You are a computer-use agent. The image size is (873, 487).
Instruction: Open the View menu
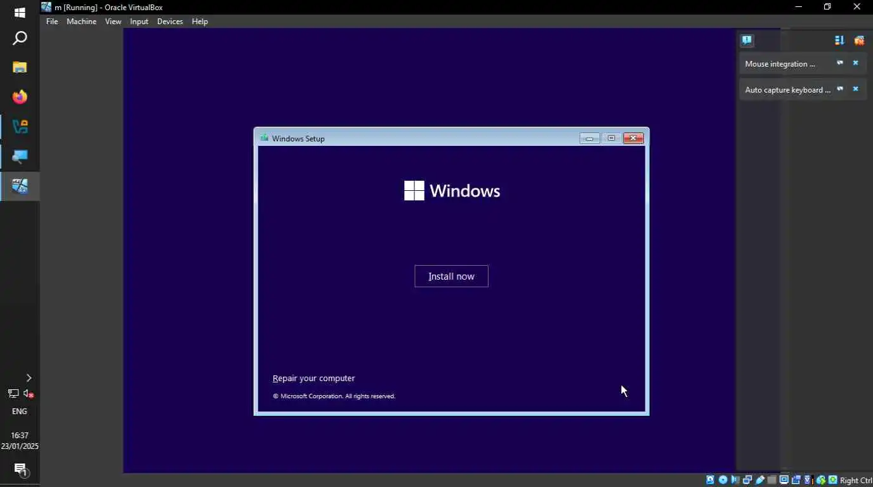point(113,21)
